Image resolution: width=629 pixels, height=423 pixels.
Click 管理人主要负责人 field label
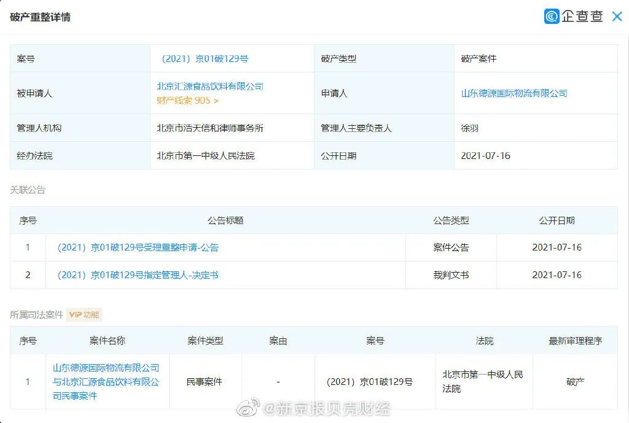point(356,128)
